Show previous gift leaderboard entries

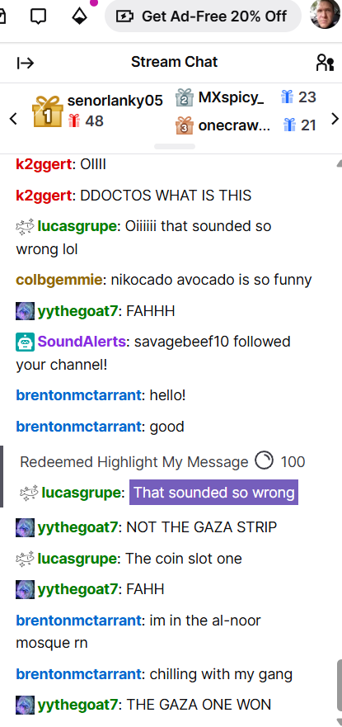click(13, 119)
